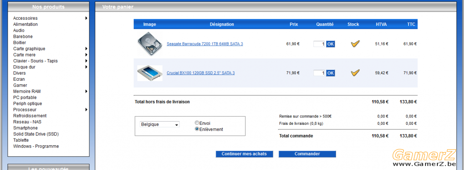The height and width of the screenshot is (170, 464).
Task: Expand the Processeur submenu arrow
Action: [x=86, y=110]
